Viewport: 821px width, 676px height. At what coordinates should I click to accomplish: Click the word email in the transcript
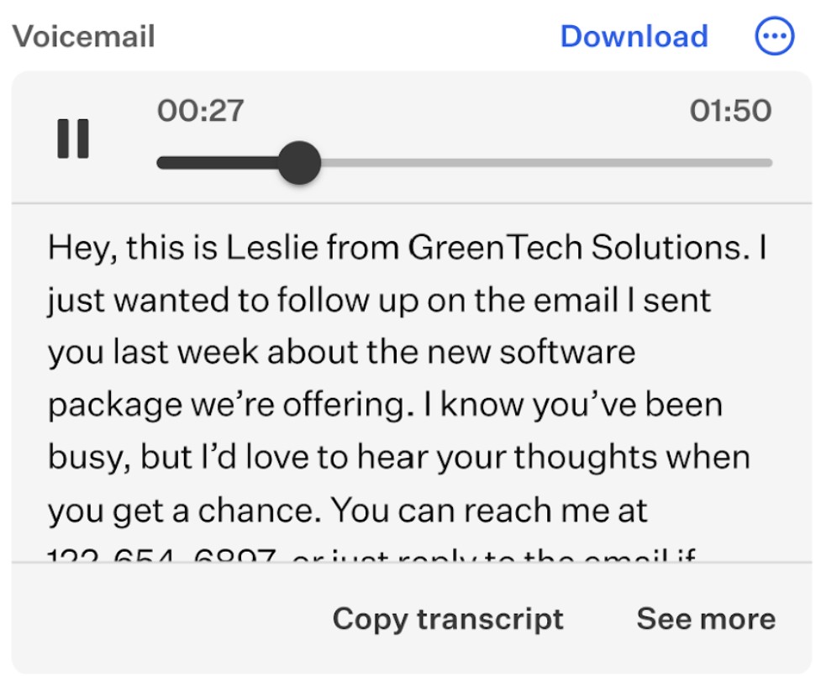point(576,300)
